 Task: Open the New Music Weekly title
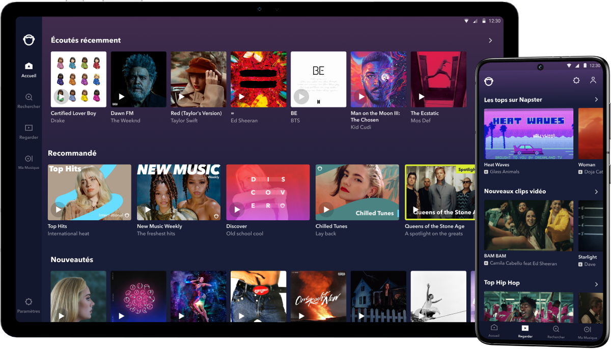[159, 226]
